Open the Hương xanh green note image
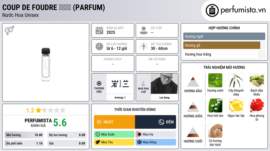This screenshot has height=151, width=270. [215, 80]
